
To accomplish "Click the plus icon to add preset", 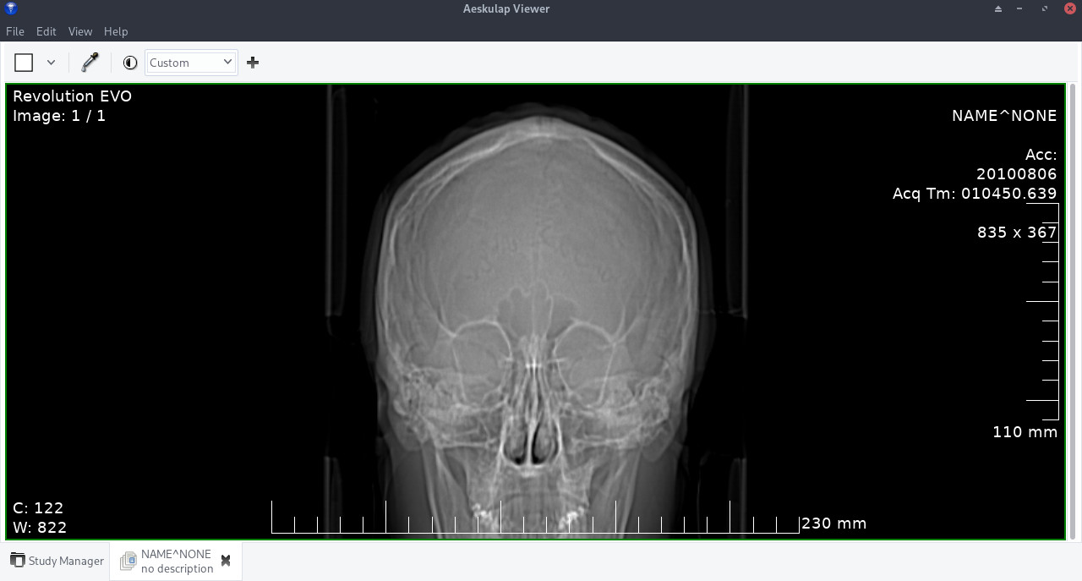I will pyautogui.click(x=253, y=63).
